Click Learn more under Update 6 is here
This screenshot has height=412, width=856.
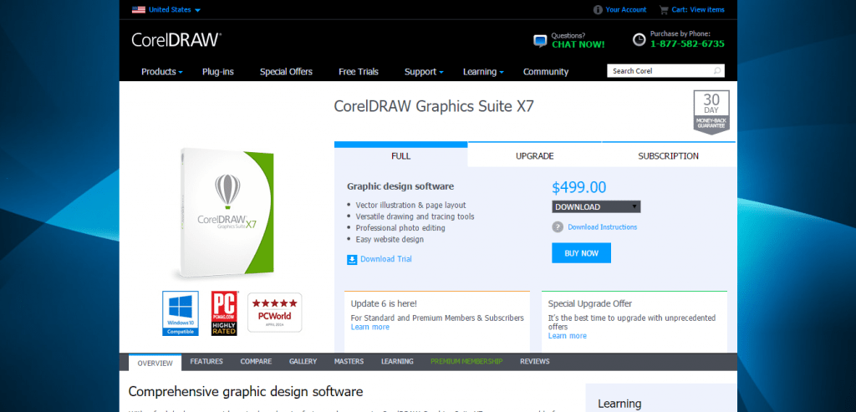pyautogui.click(x=370, y=327)
